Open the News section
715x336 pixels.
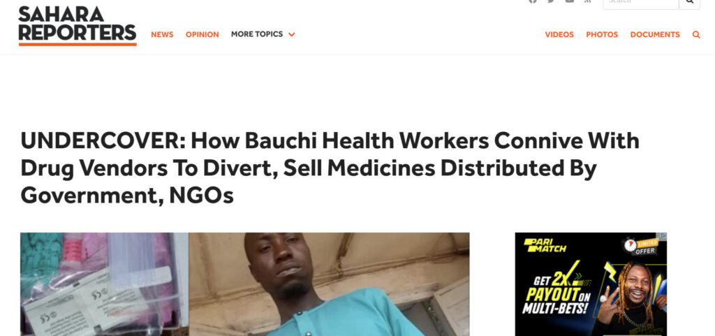click(162, 35)
